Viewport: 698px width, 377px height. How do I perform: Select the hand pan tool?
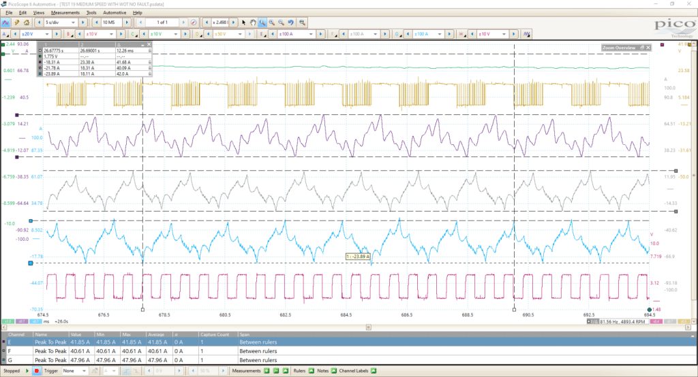253,22
